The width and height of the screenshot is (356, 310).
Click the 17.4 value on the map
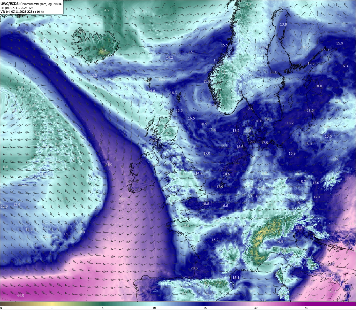pos(317,197)
